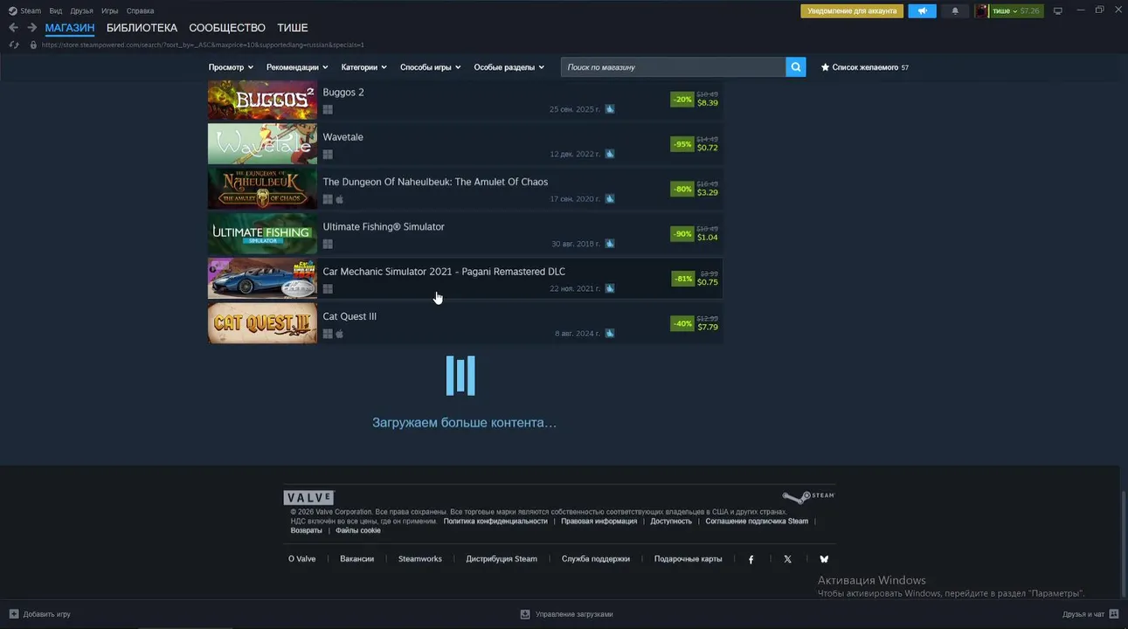
Task: Open the Игры menu
Action: (x=110, y=11)
